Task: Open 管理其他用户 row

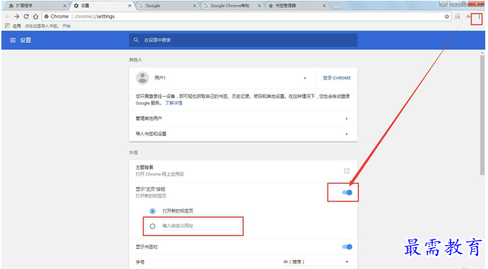Action: 243,119
